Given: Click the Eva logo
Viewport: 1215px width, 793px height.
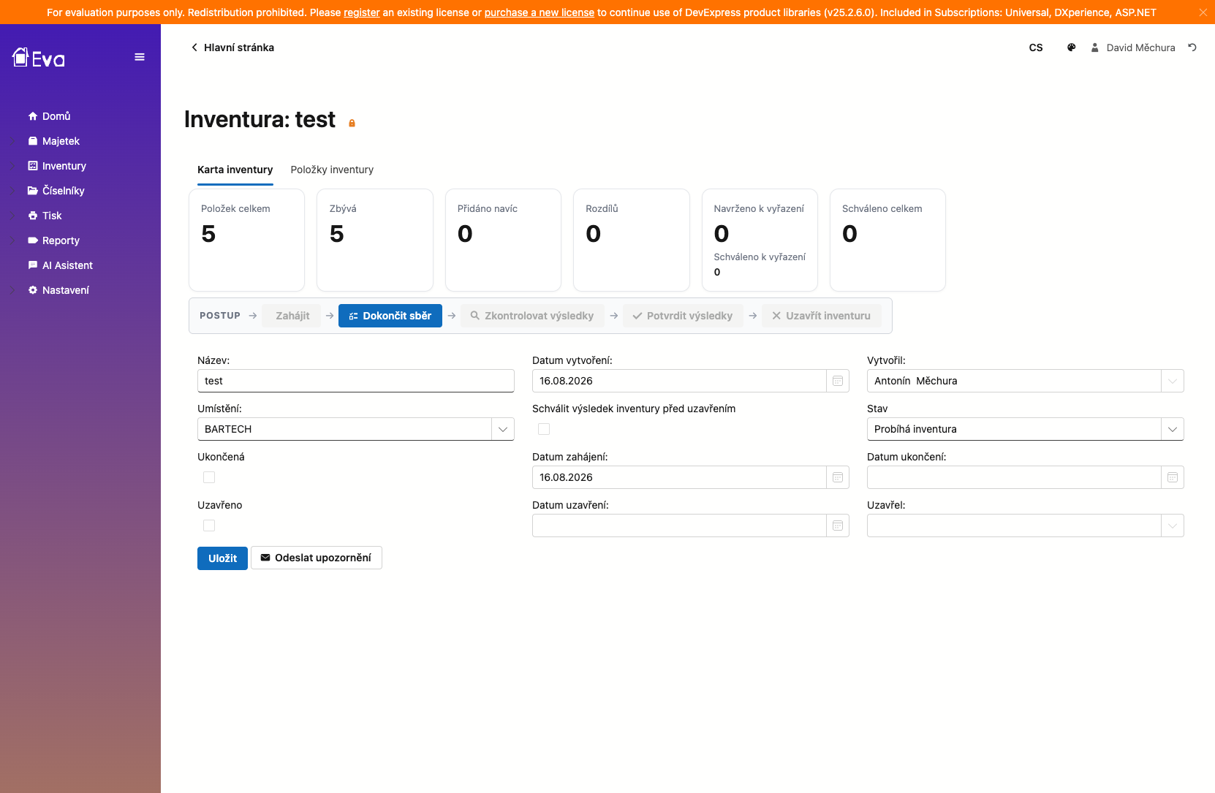Looking at the screenshot, I should click(x=39, y=58).
